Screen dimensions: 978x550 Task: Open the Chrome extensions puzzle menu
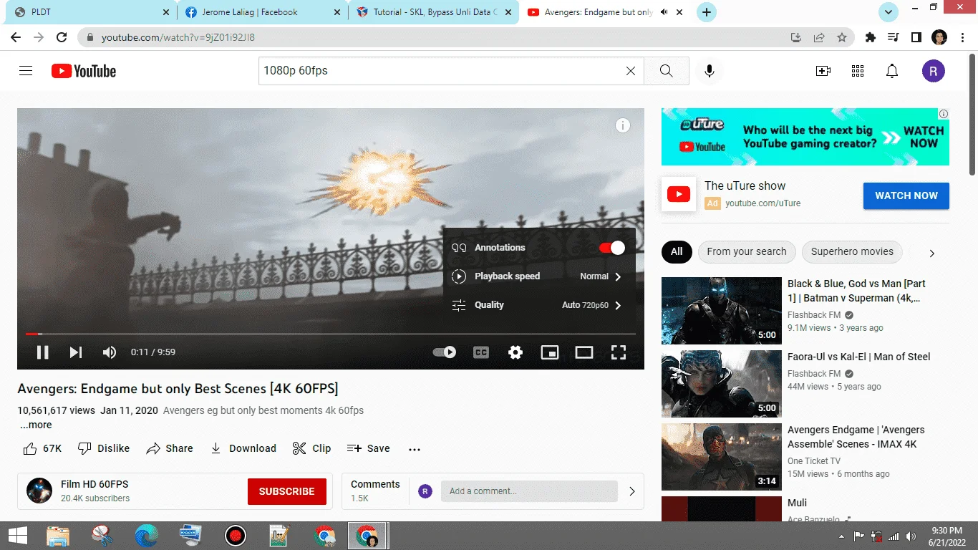(871, 37)
